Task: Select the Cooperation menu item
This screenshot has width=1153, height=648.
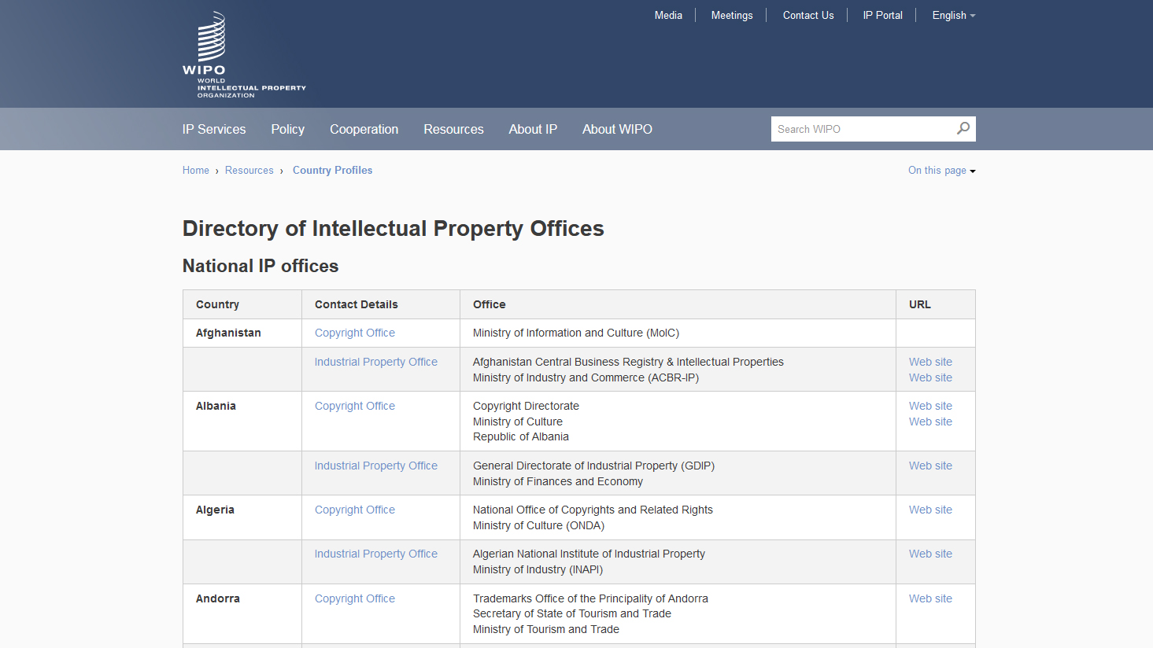Action: (x=364, y=130)
